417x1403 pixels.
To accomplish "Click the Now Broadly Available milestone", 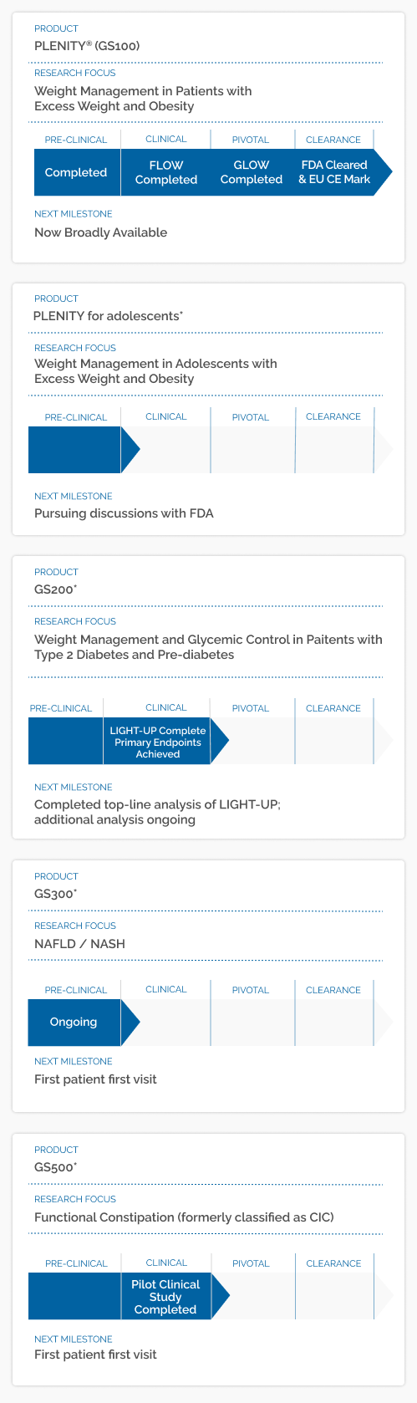I will pos(100,232).
